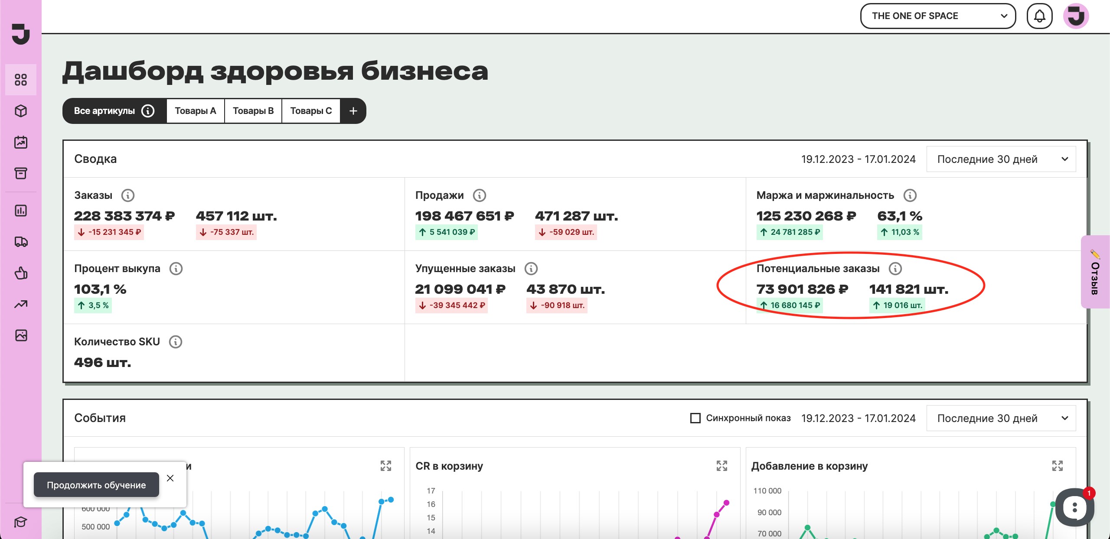Image resolution: width=1110 pixels, height=539 pixels.
Task: Switch to Товары B tab
Action: (253, 111)
